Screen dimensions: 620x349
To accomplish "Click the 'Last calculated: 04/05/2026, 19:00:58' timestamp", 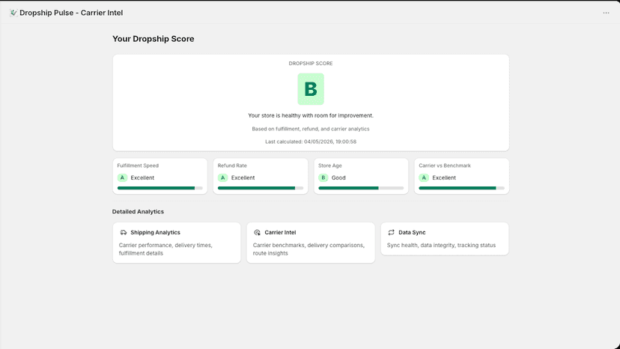I will 311,142.
